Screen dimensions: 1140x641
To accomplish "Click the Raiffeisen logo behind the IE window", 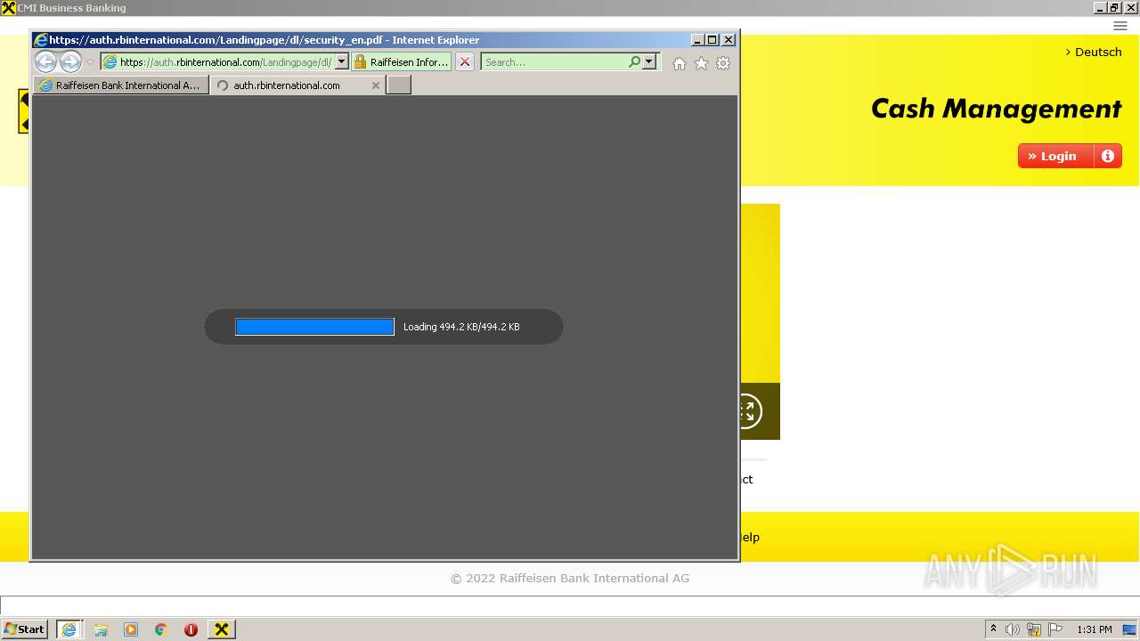I will tap(24, 111).
